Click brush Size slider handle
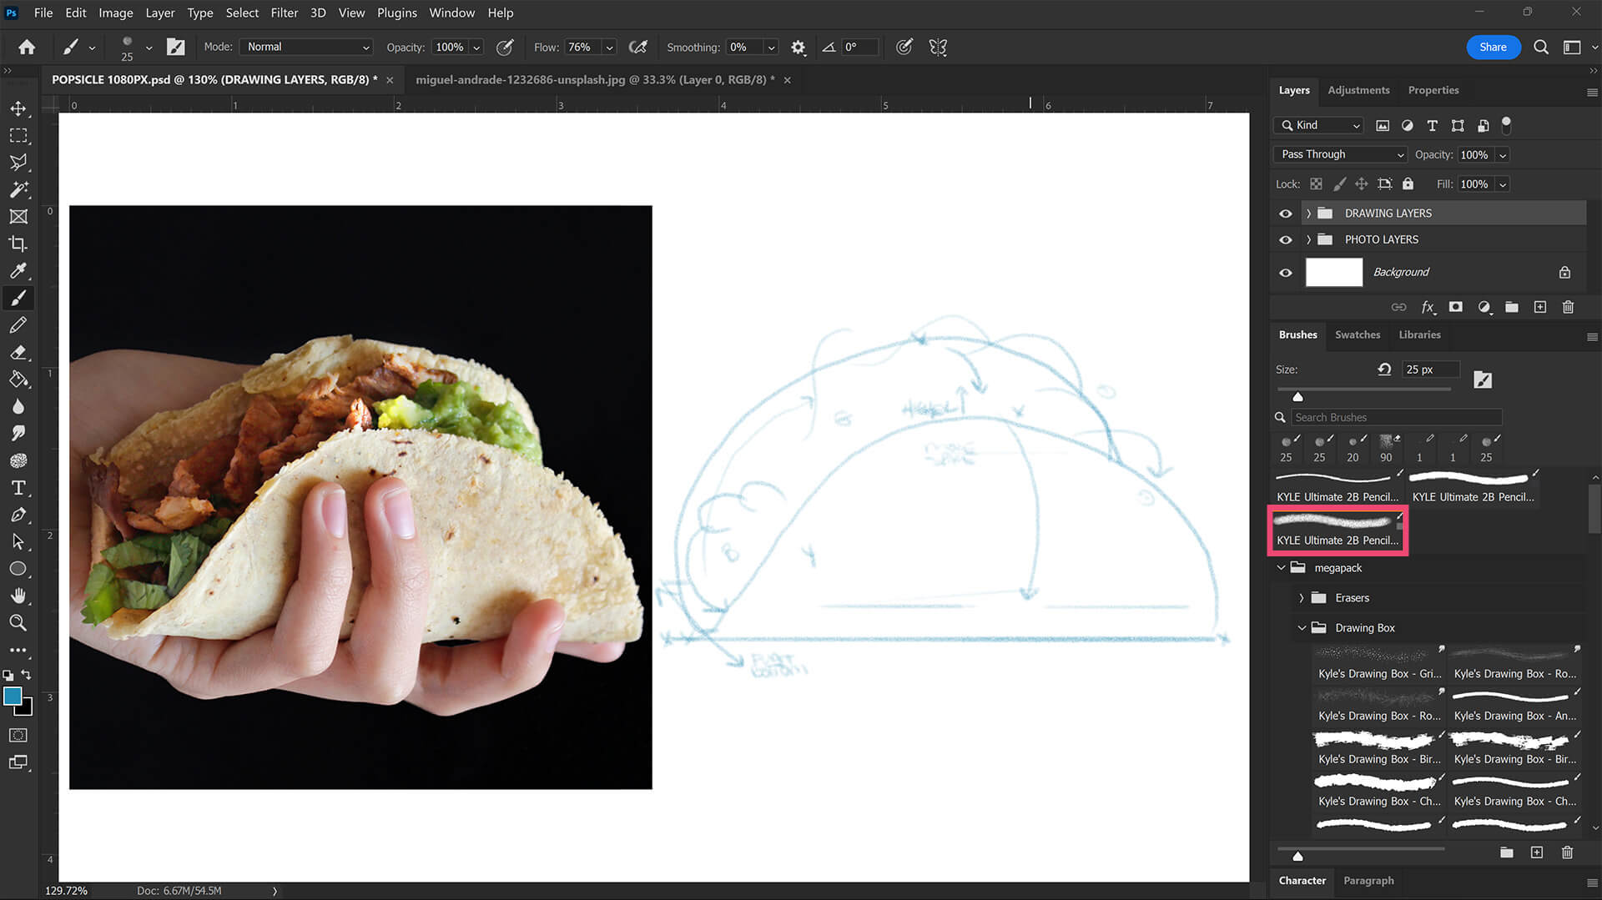 [1297, 397]
